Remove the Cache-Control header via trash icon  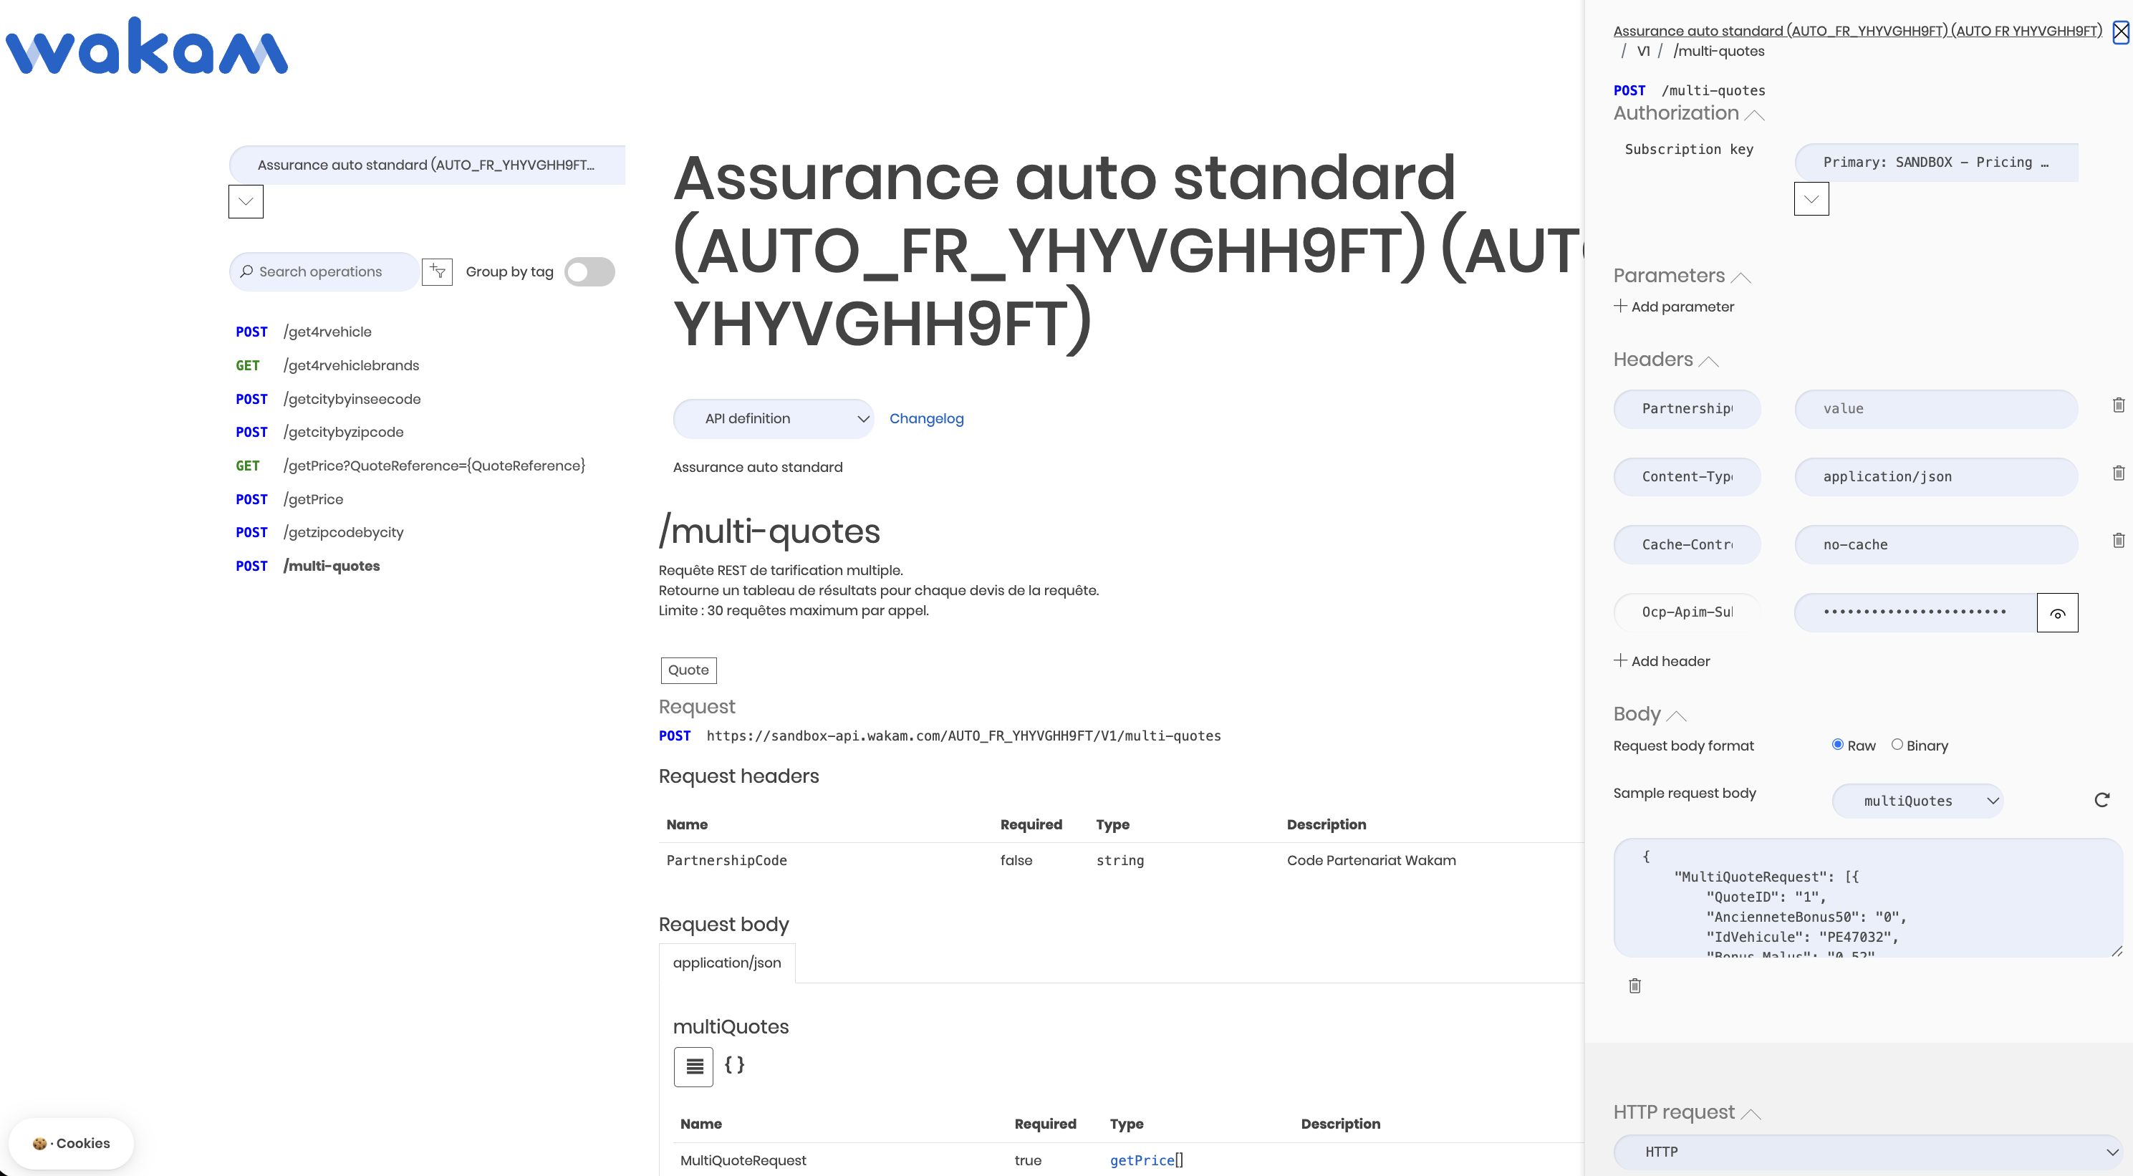click(x=2118, y=541)
